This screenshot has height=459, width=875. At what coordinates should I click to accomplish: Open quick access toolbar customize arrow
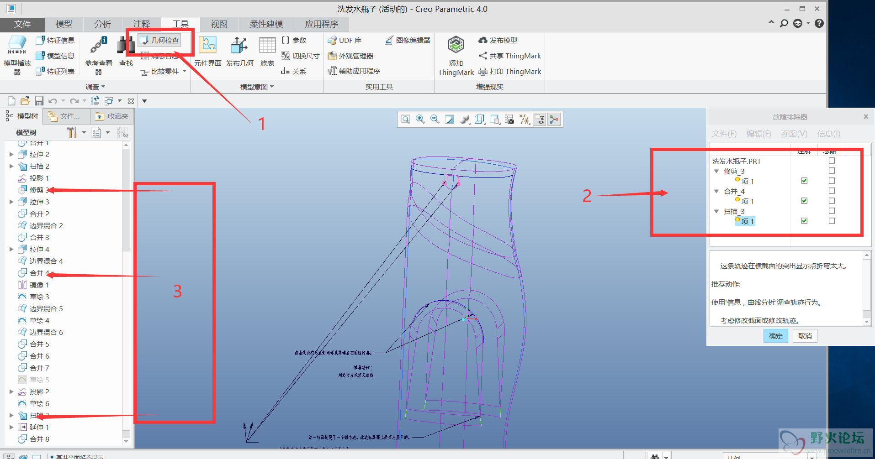click(144, 101)
